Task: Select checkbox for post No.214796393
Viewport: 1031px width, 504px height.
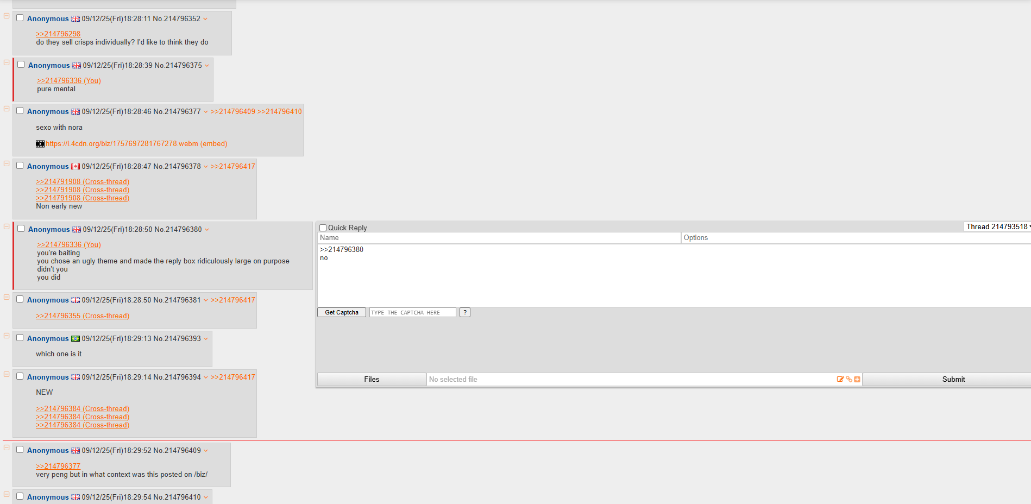Action: coord(20,338)
